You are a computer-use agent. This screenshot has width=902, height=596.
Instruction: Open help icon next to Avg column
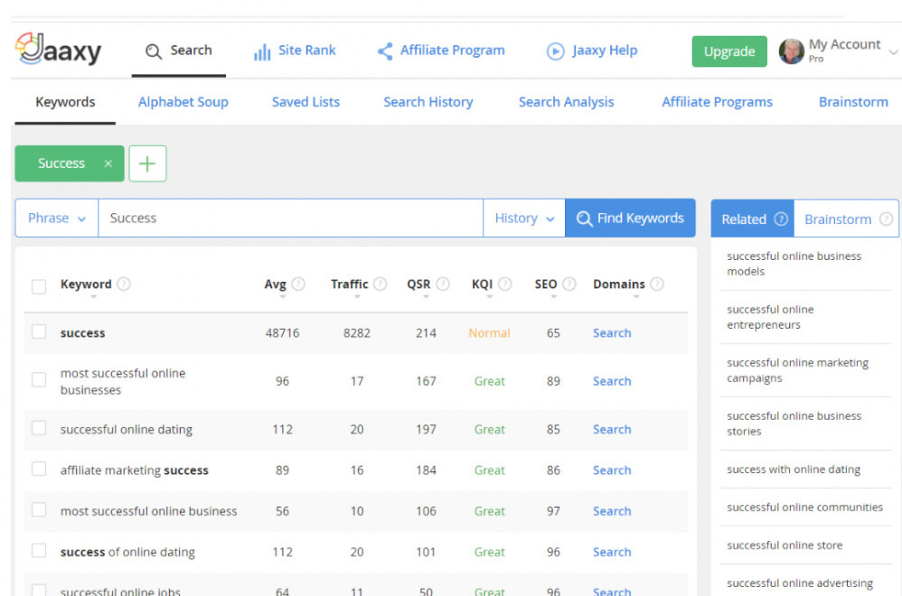click(x=298, y=284)
